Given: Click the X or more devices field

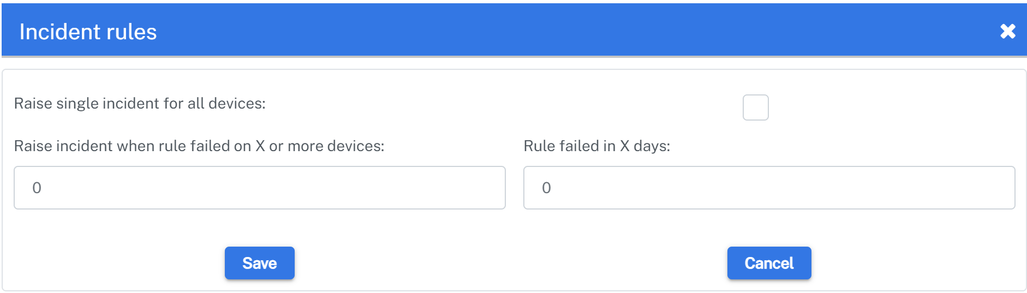Looking at the screenshot, I should (x=259, y=188).
